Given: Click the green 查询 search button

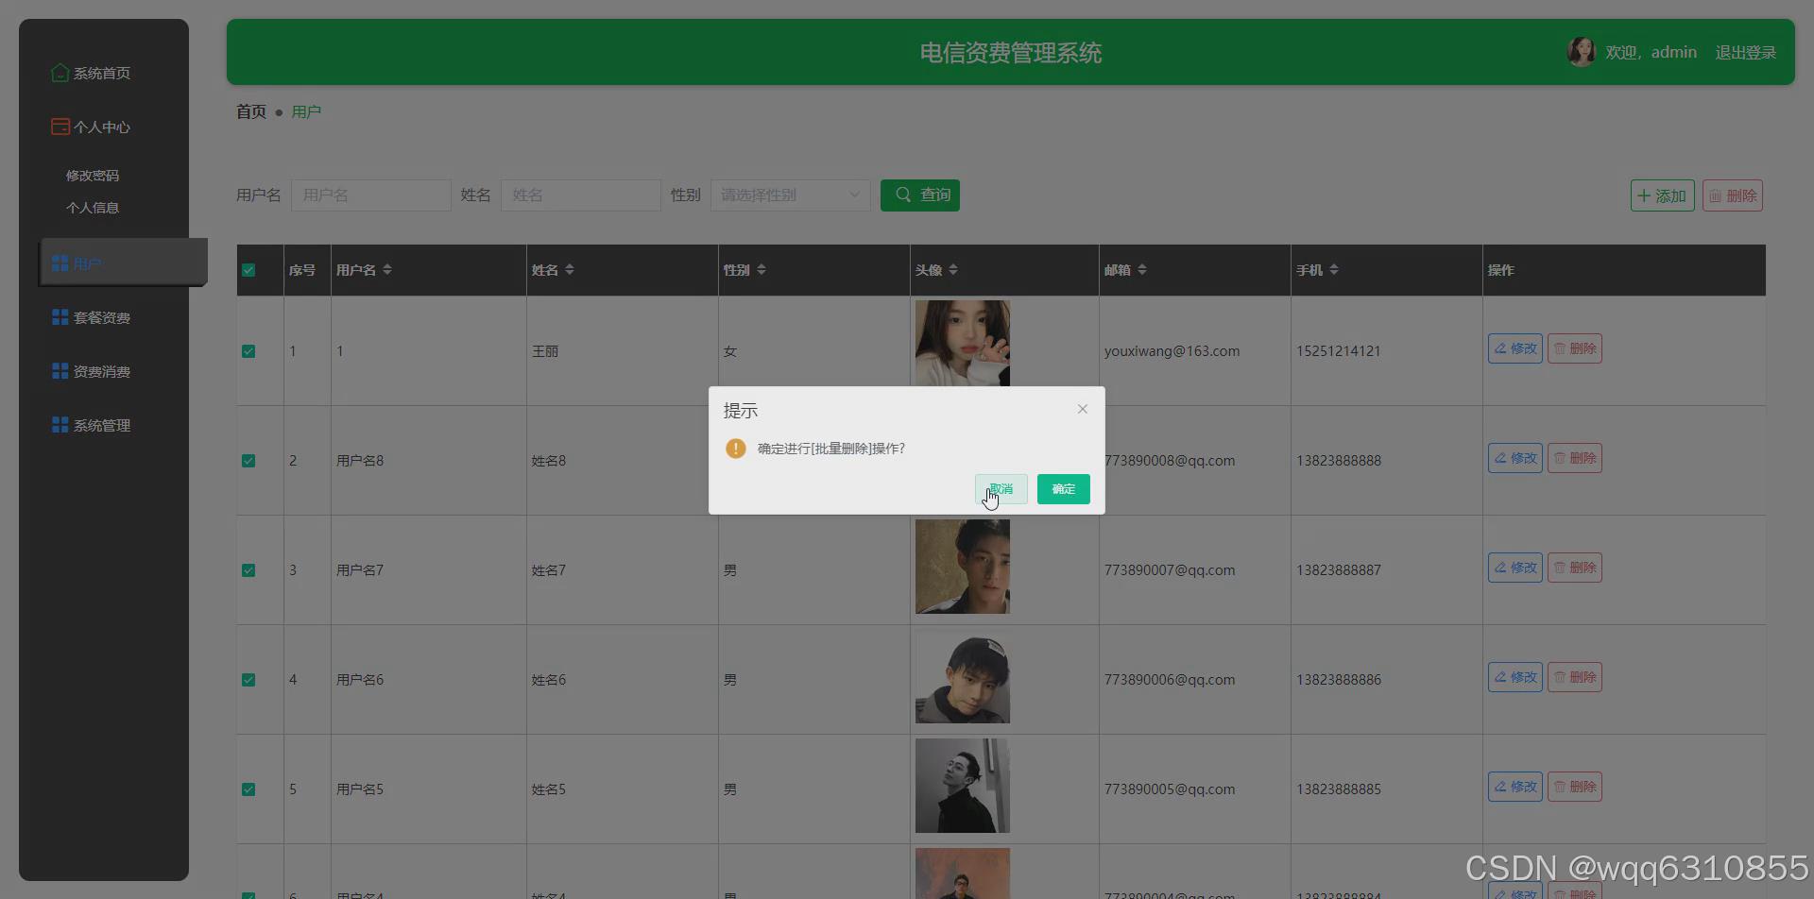Looking at the screenshot, I should coord(920,195).
